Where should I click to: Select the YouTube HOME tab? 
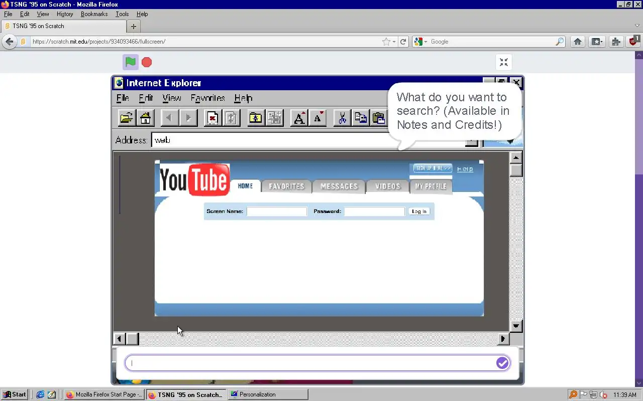click(246, 186)
